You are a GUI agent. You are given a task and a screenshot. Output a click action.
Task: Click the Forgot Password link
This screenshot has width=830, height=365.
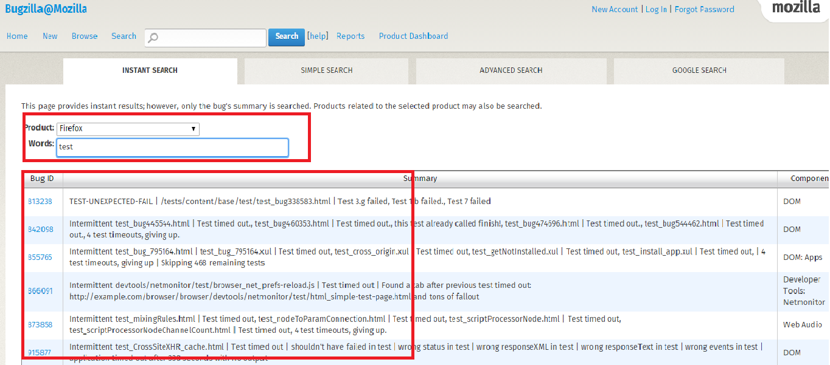[705, 9]
